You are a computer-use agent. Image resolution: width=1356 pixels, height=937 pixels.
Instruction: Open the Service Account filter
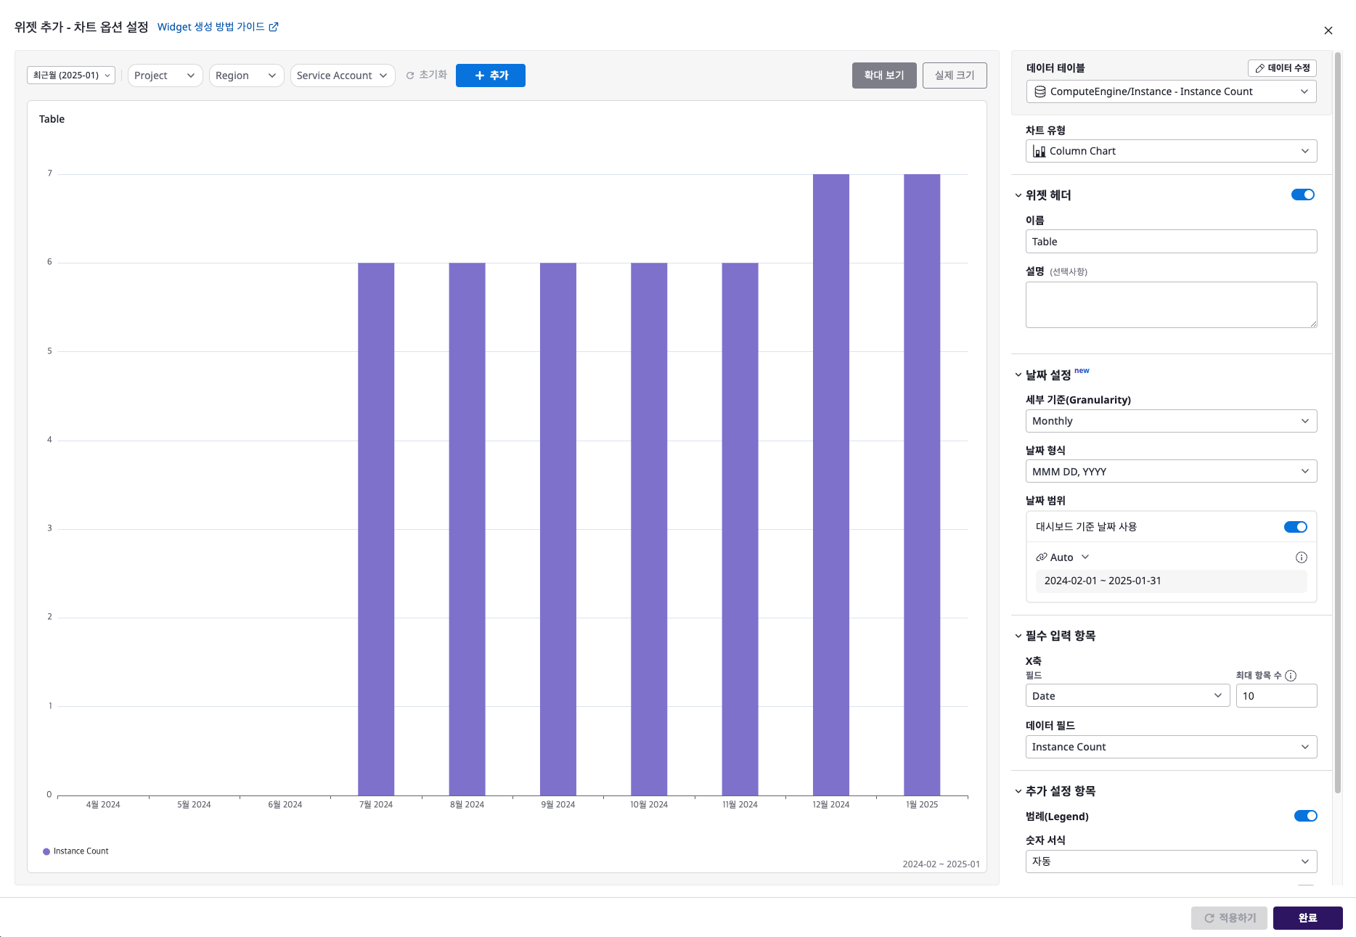tap(343, 75)
